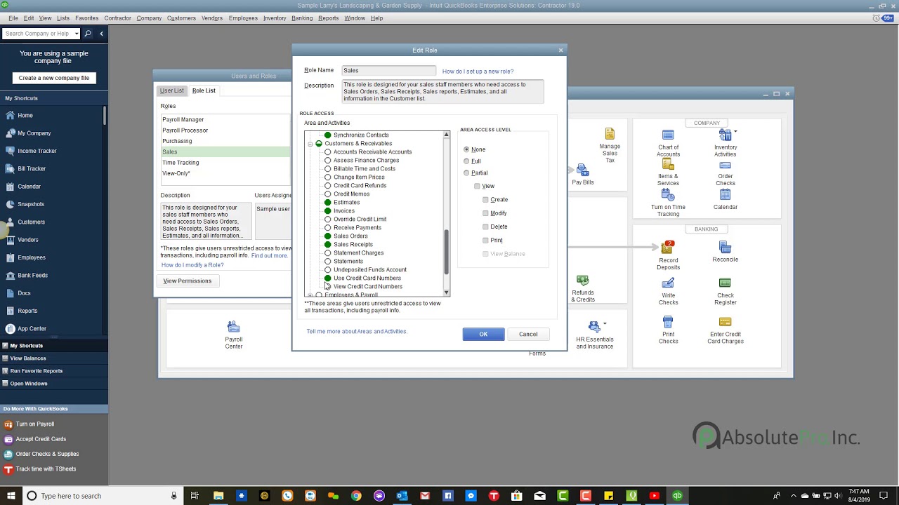The image size is (899, 505).
Task: Open the Banking menu
Action: tap(302, 18)
